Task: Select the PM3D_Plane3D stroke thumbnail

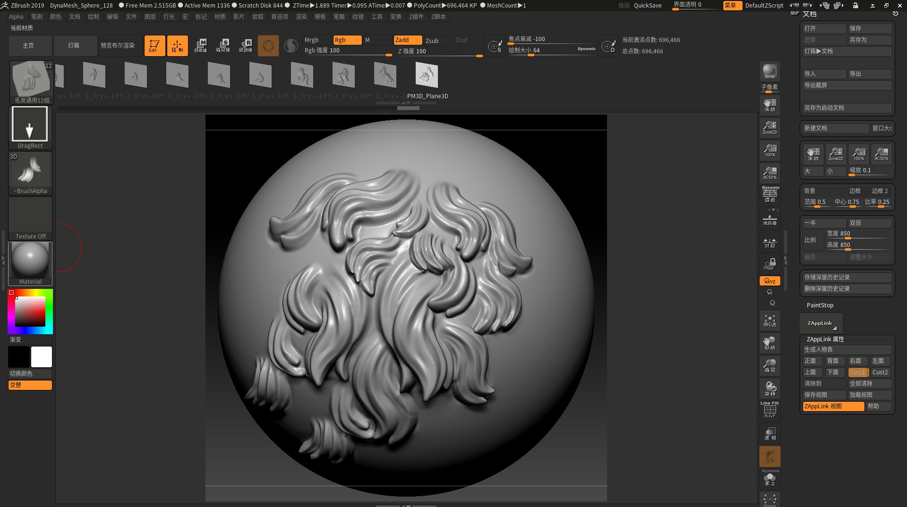Action: pos(427,75)
